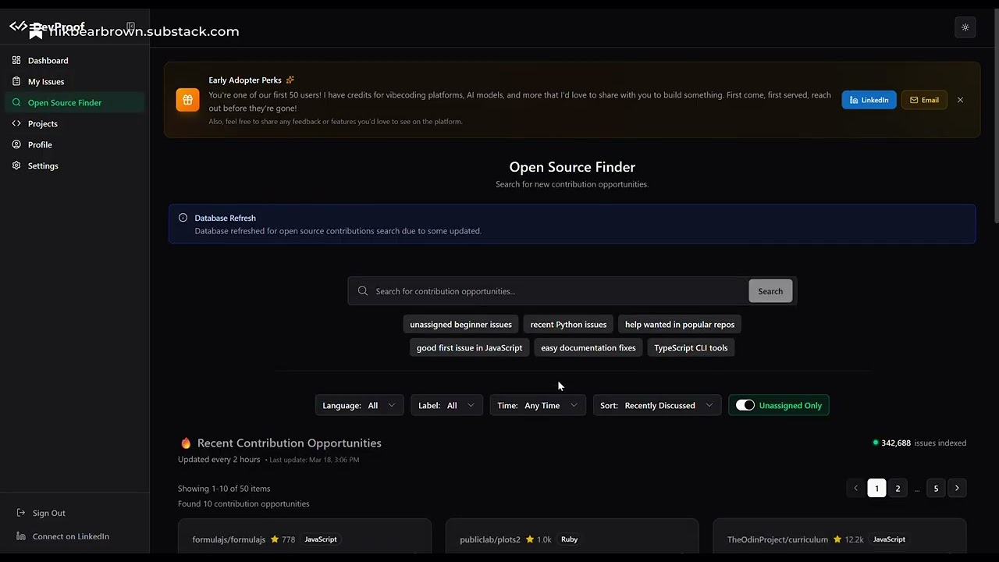Viewport: 999px width, 562px height.
Task: Click the Database Refresh info icon
Action: tap(183, 218)
